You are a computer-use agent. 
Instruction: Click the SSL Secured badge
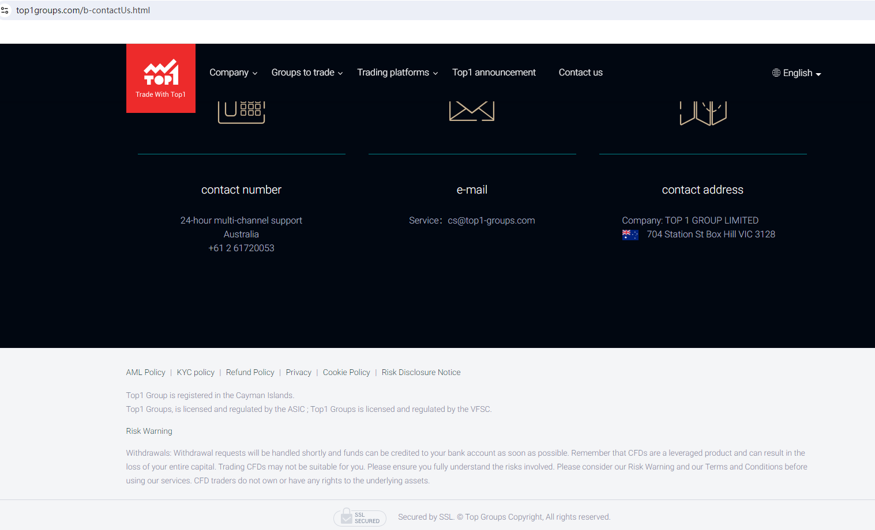[x=360, y=517]
